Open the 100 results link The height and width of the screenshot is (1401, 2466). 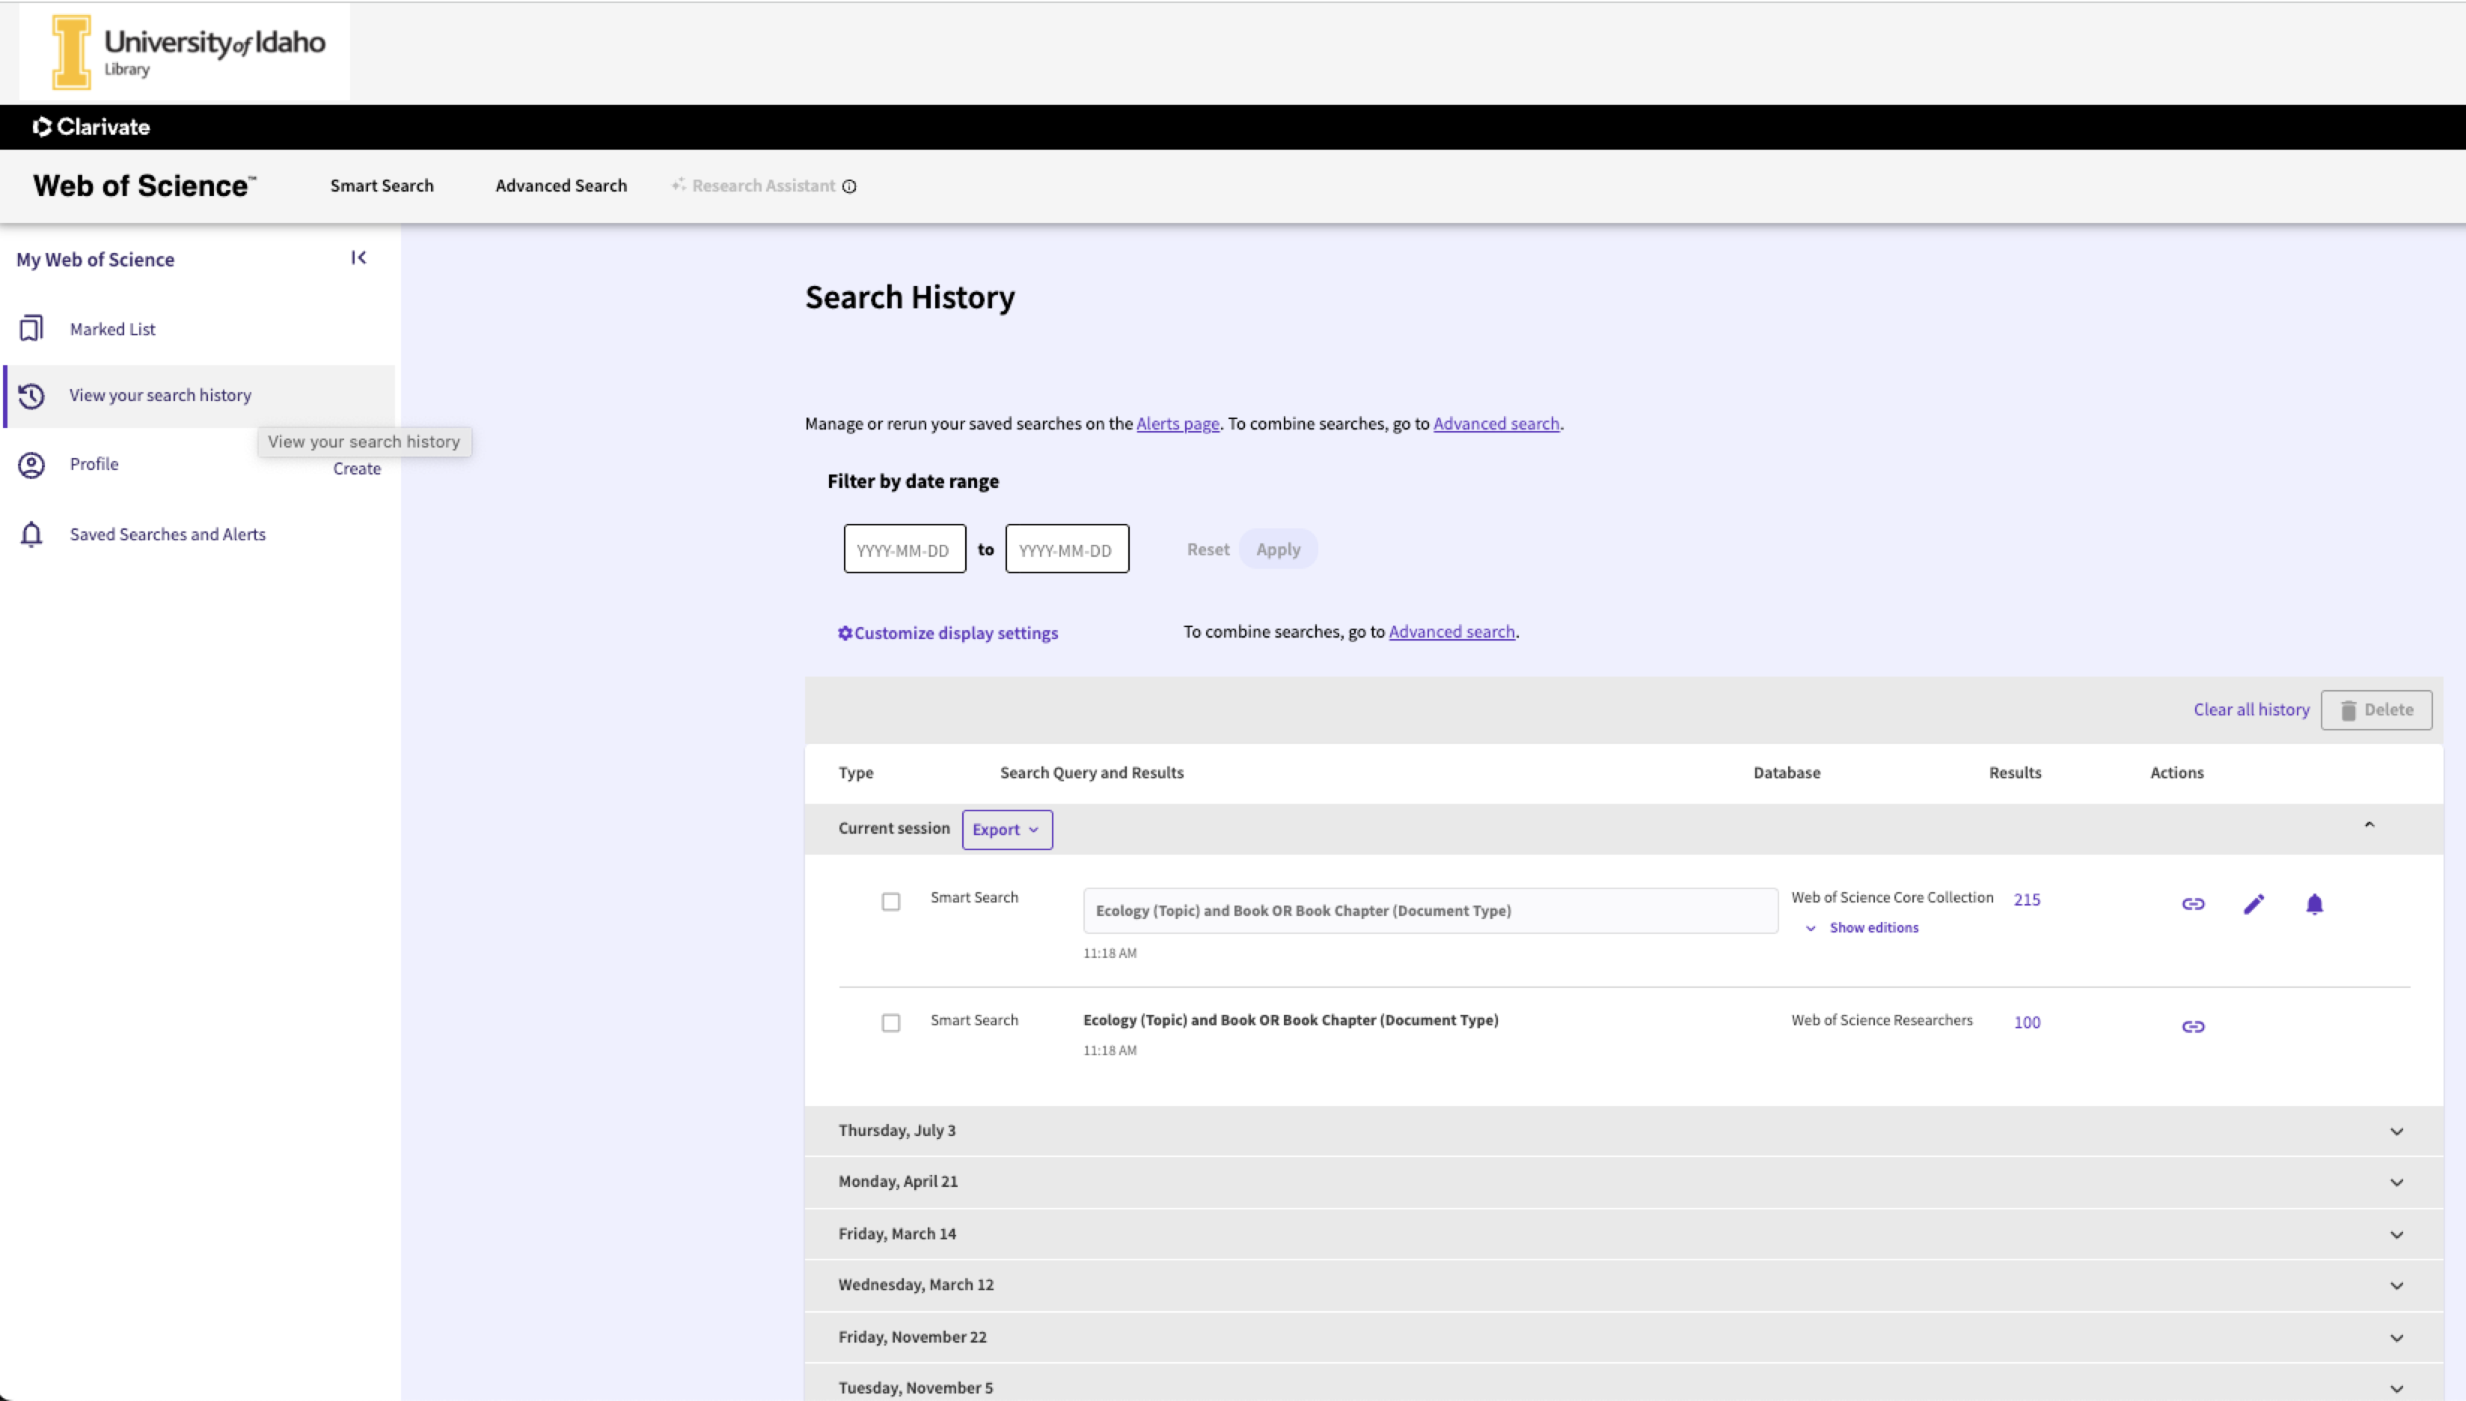(2027, 1023)
